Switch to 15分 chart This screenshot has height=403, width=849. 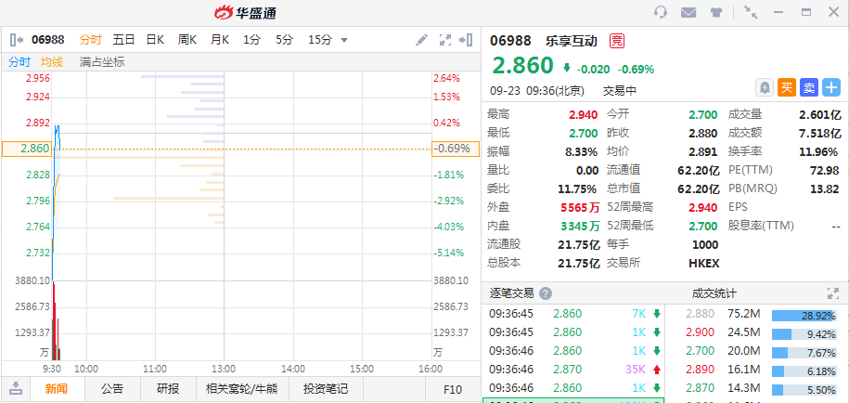(x=320, y=40)
